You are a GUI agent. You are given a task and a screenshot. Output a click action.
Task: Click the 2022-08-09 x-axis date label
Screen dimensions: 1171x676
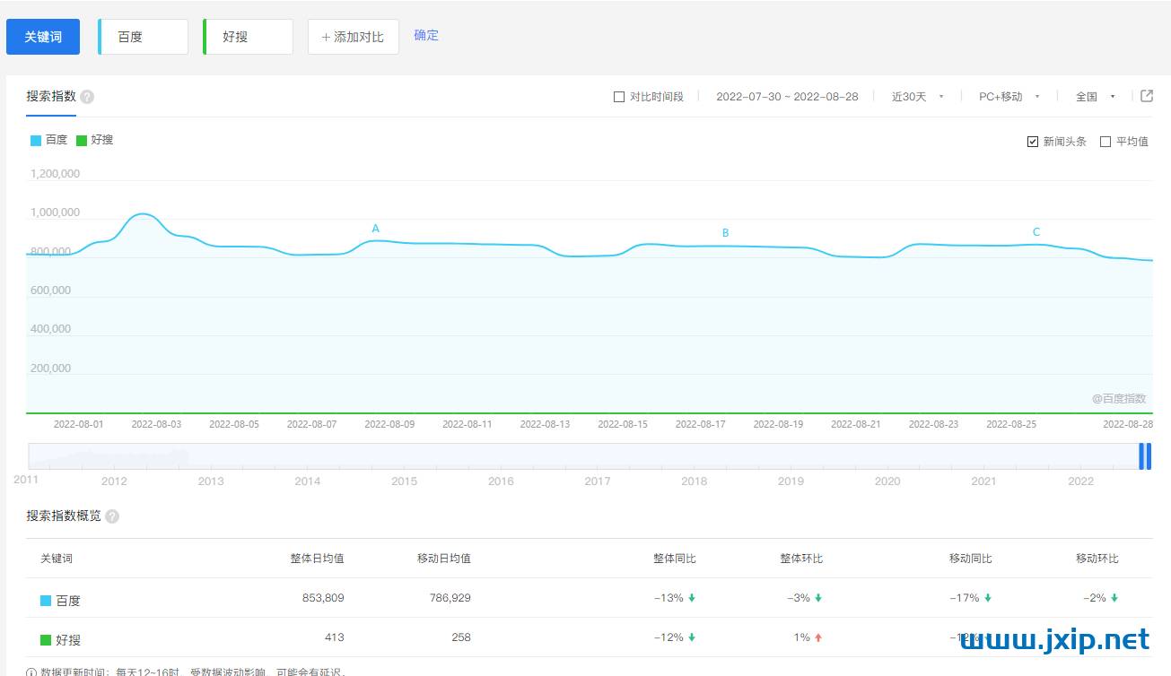click(x=389, y=424)
